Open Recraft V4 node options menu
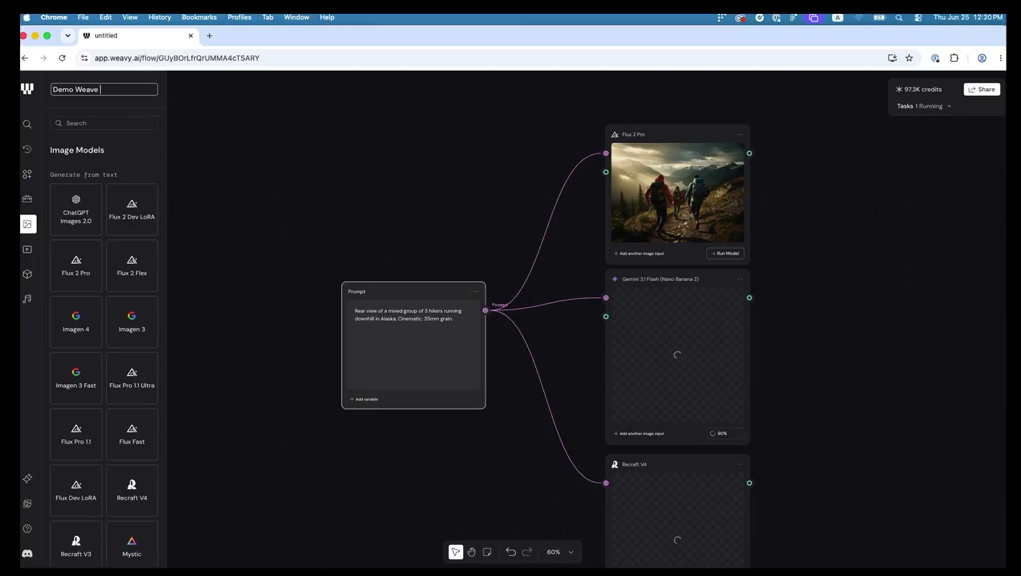This screenshot has height=576, width=1021. point(740,464)
